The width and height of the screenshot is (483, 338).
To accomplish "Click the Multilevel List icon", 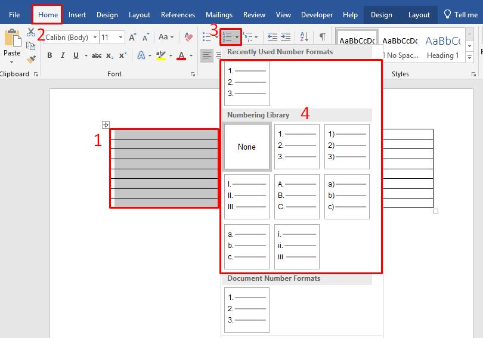I will 249,37.
